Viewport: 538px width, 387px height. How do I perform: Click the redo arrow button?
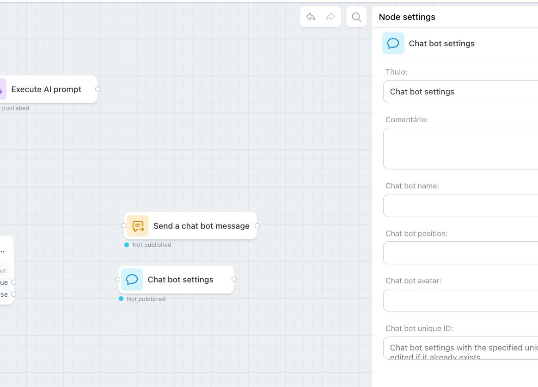[x=330, y=17]
